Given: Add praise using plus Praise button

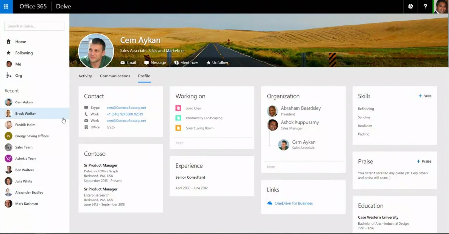Looking at the screenshot, I should [424, 161].
